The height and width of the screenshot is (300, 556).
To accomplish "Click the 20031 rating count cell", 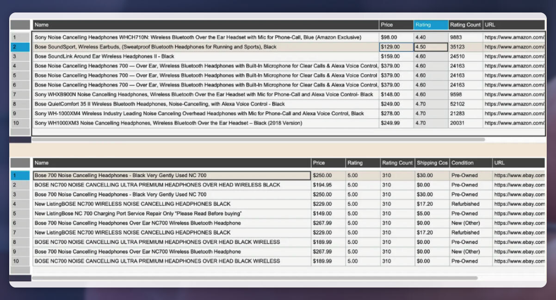I will (466, 123).
